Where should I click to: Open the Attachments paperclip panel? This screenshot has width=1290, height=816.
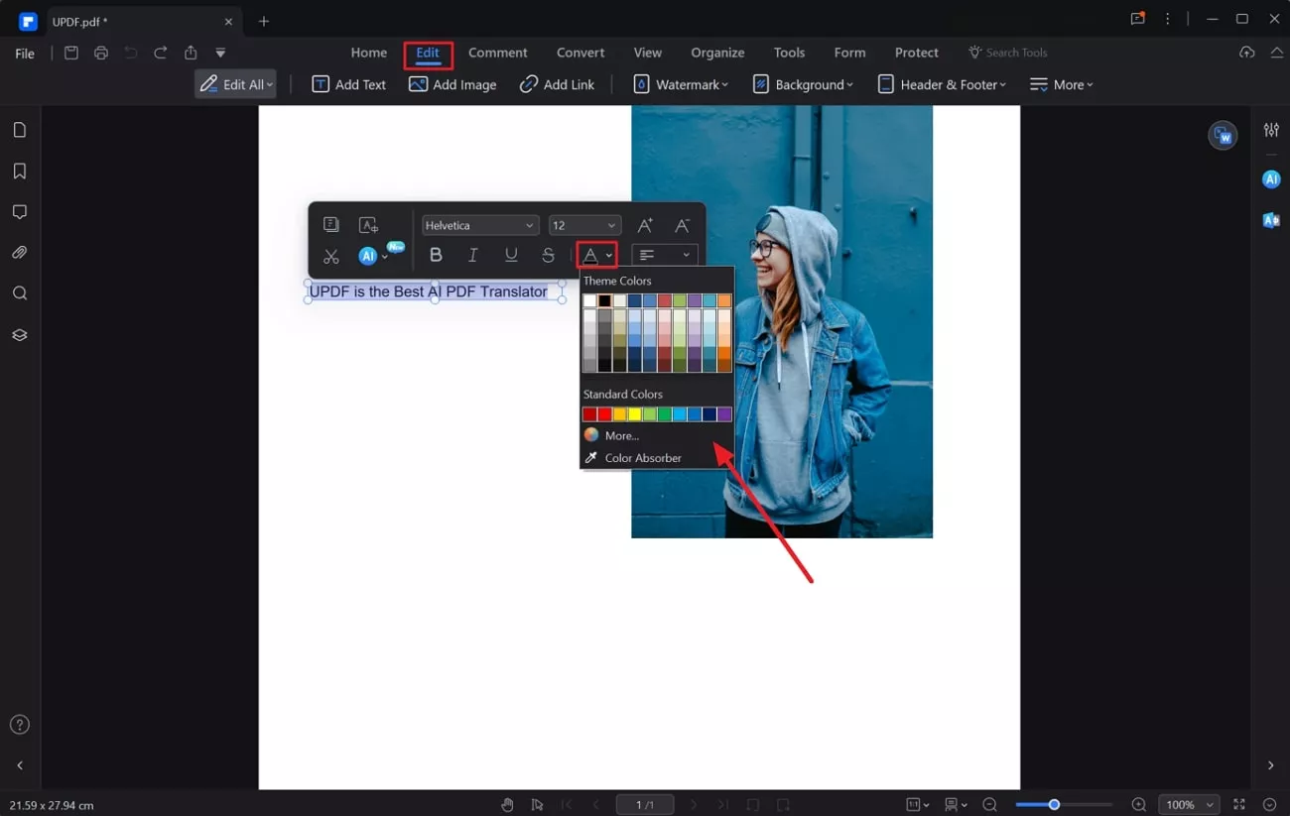click(19, 253)
